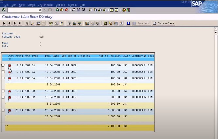The image size is (218, 139).
Task: Click the Pstng Date column header
Action: (x=23, y=56)
